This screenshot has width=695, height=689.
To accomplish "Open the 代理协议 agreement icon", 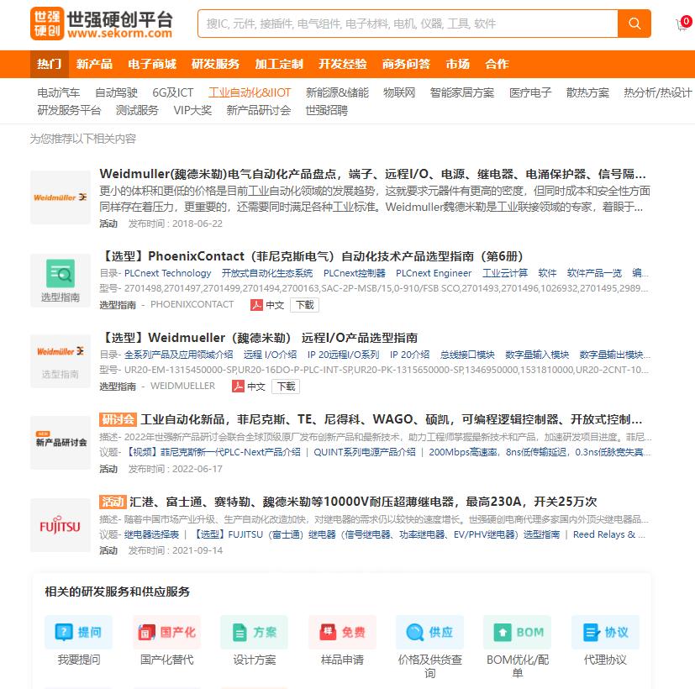I will tap(605, 632).
